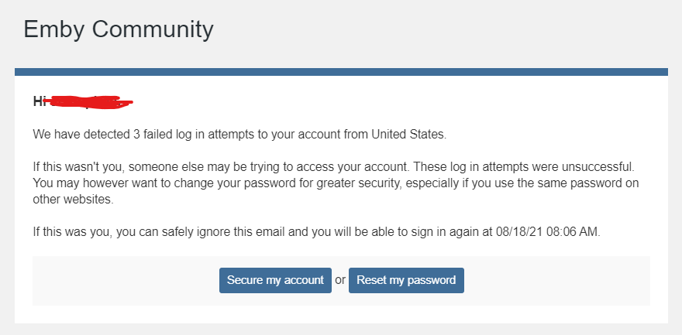Click the "If this wasn't you" phrase
The width and height of the screenshot is (682, 335).
tap(80, 167)
